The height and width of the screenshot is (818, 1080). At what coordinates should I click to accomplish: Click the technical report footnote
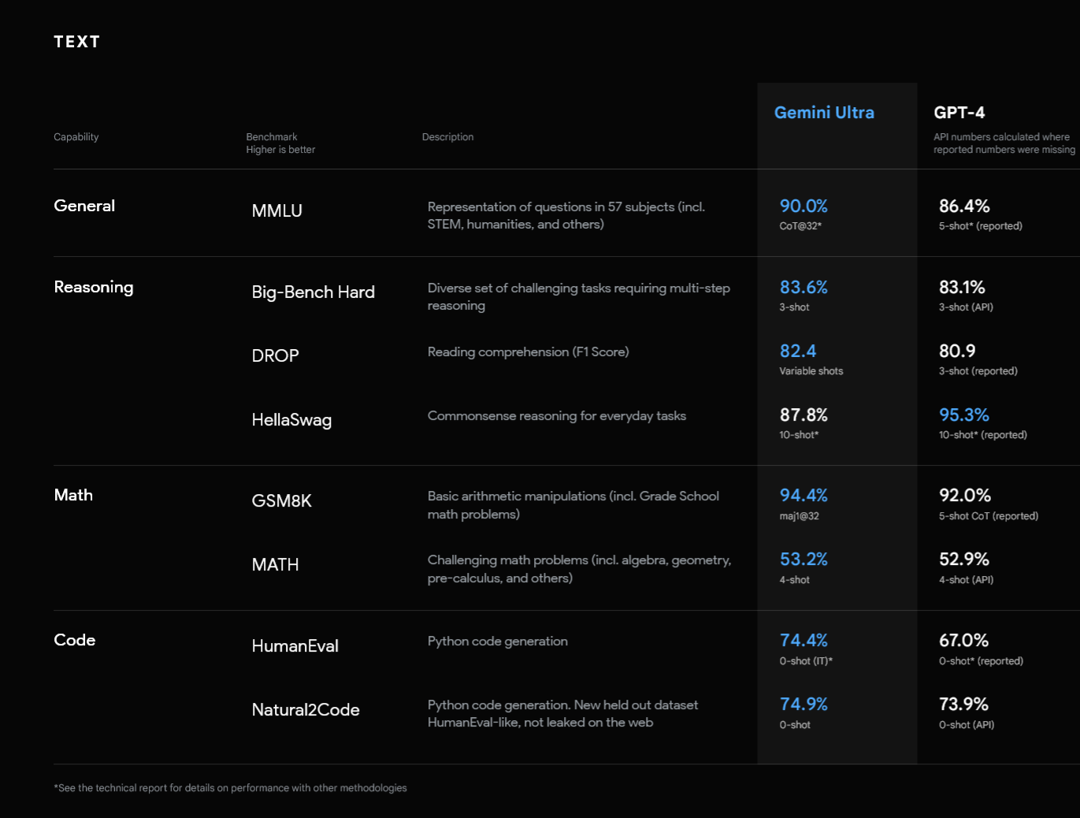(x=230, y=788)
